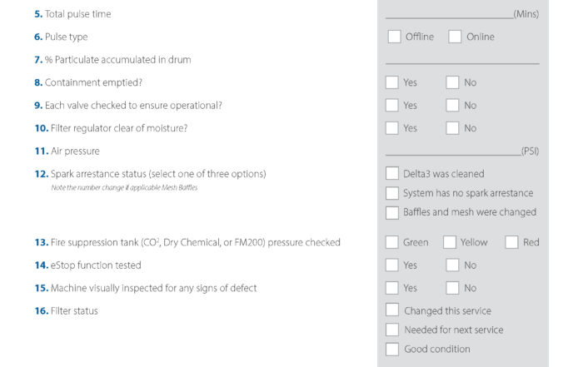Click the Total pulse time Mins field

point(449,14)
